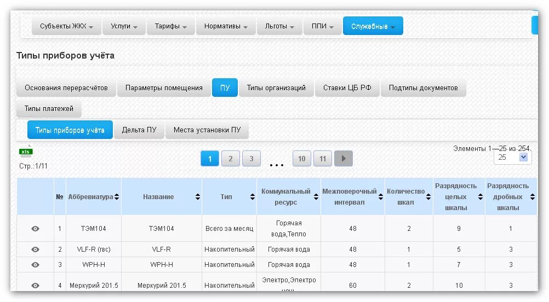Sort by Коммунальный ресурс column arrows
Image resolution: width=549 pixels, height=302 pixels.
tap(316, 197)
